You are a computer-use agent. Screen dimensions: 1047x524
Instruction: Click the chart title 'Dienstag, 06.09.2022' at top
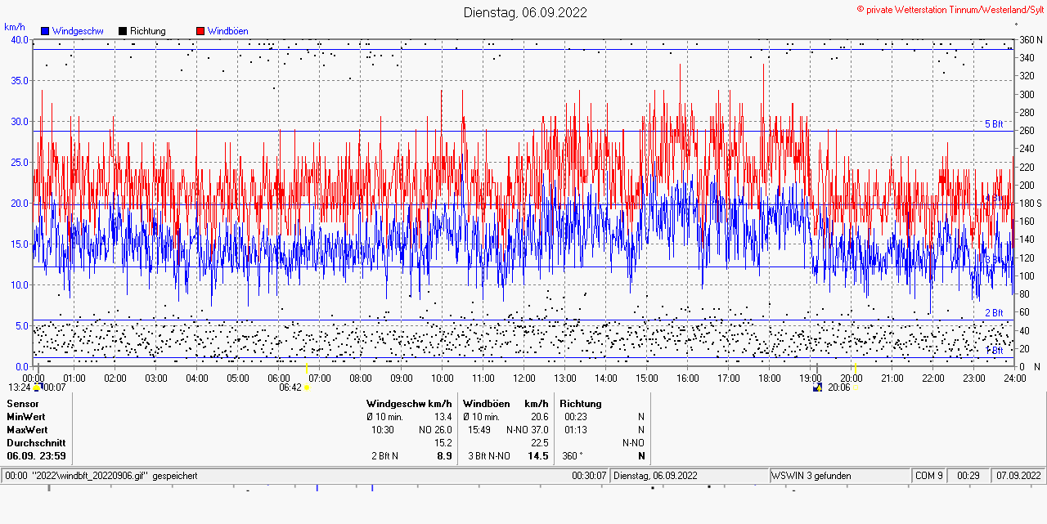(525, 12)
